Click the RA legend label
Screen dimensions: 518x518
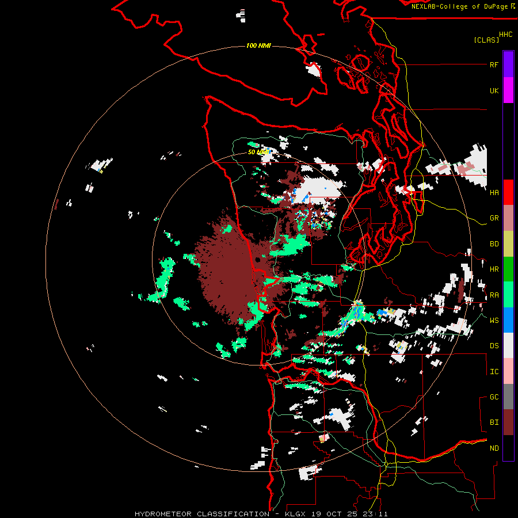coord(494,295)
